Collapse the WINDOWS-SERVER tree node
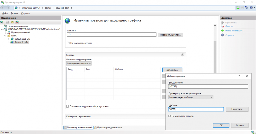 (2, 29)
